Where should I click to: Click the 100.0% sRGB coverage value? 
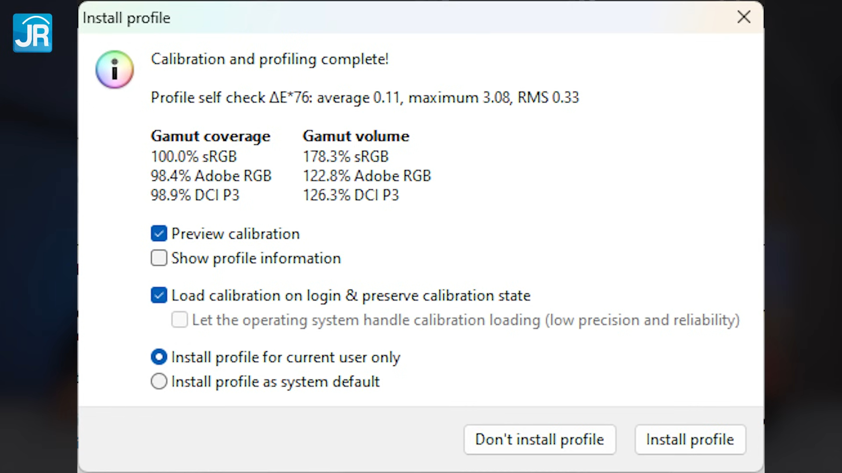pos(193,156)
